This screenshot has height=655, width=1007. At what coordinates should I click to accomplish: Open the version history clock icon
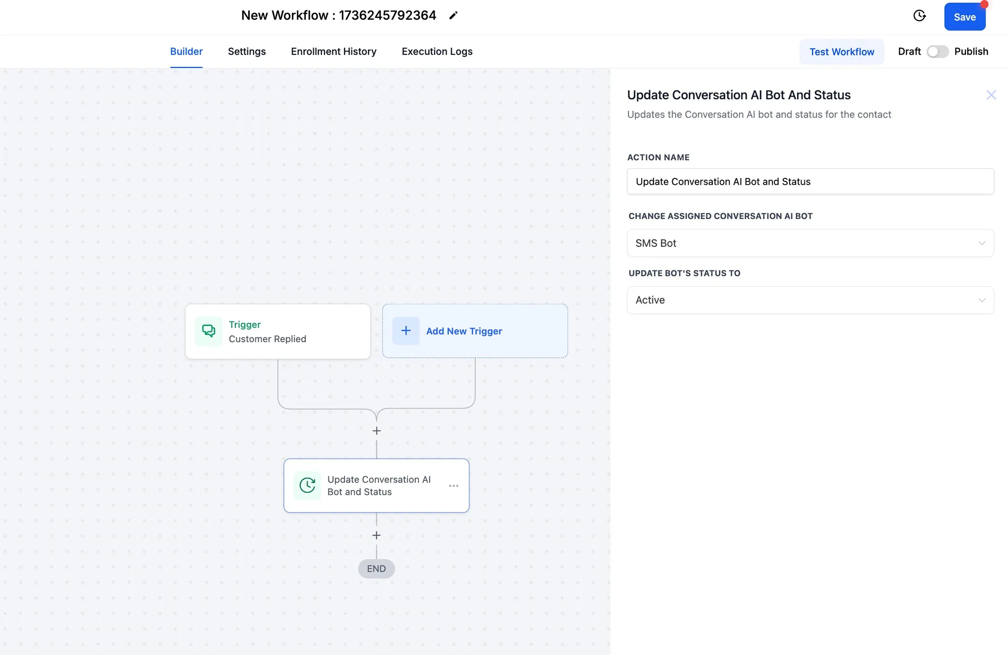(x=919, y=16)
